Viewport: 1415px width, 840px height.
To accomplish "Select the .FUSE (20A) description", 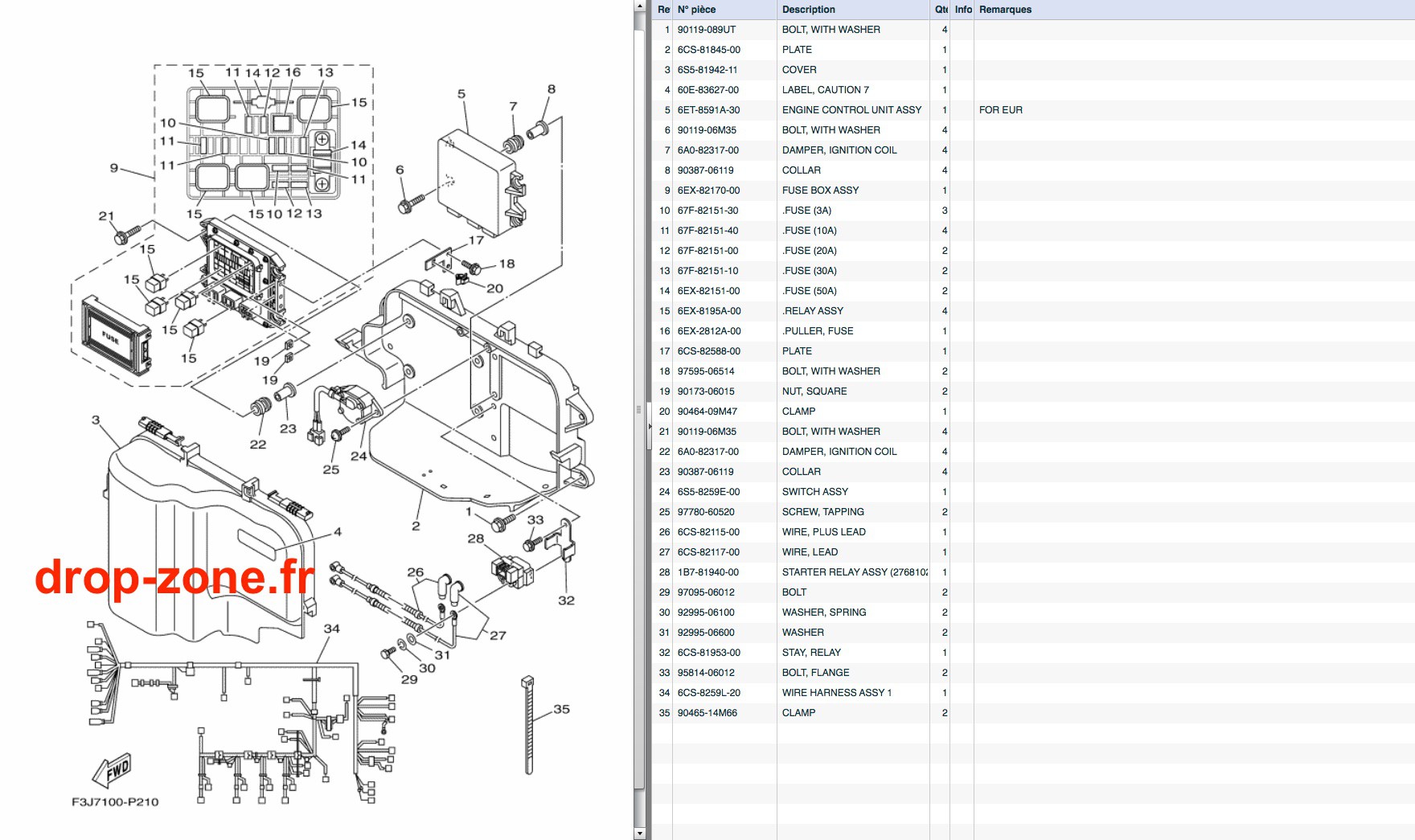I will (810, 251).
